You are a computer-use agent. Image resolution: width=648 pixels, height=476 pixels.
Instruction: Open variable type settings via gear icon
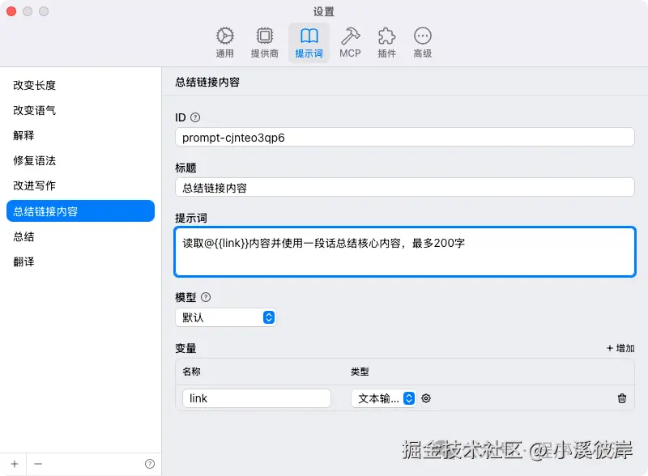tap(427, 398)
